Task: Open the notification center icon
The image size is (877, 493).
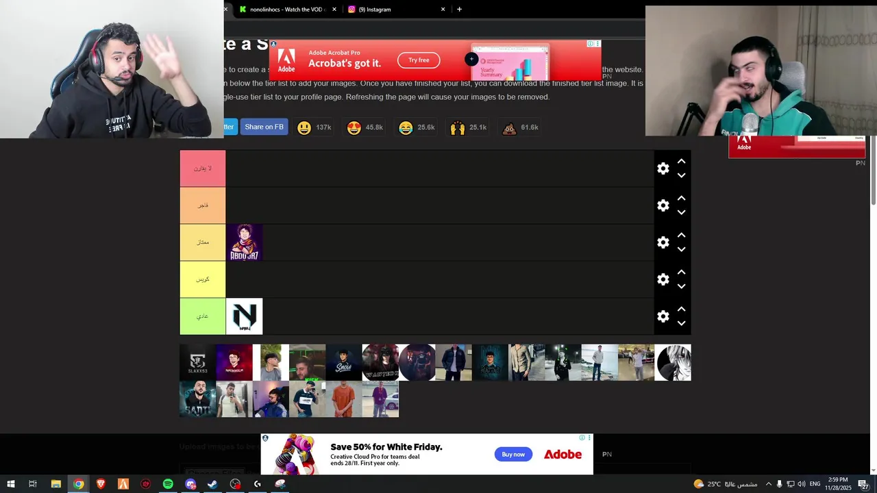Action: pyautogui.click(x=864, y=484)
